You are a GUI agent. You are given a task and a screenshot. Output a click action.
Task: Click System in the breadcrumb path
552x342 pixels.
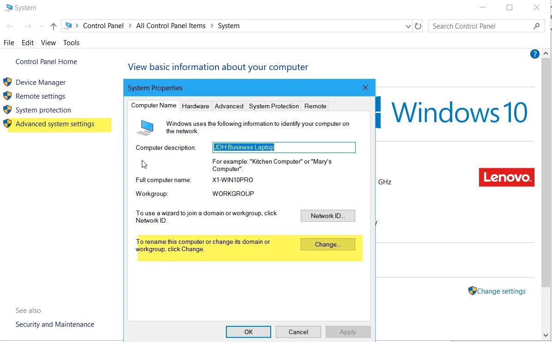point(229,26)
